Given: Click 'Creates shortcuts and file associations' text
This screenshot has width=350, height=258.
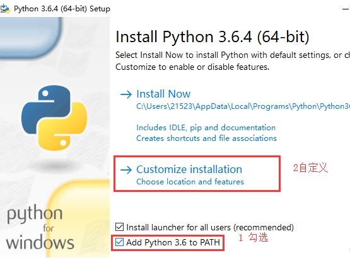Looking at the screenshot, I should click(206, 138).
